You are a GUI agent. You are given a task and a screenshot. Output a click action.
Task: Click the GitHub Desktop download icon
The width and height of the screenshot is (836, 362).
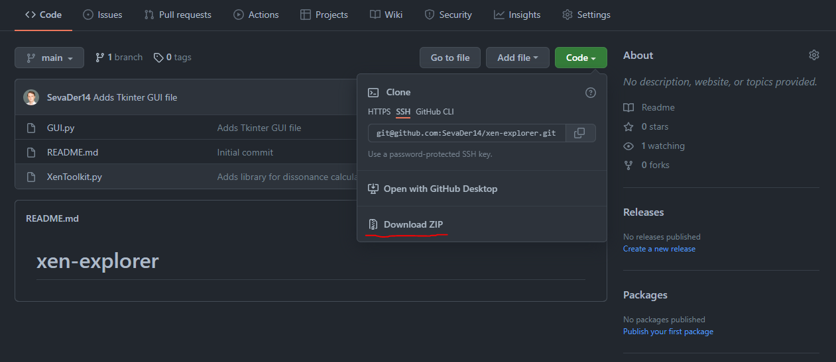tap(373, 189)
